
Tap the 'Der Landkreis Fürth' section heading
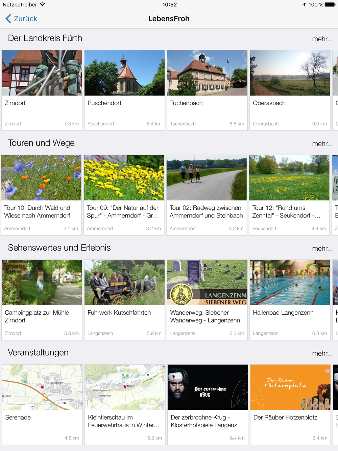(x=45, y=38)
